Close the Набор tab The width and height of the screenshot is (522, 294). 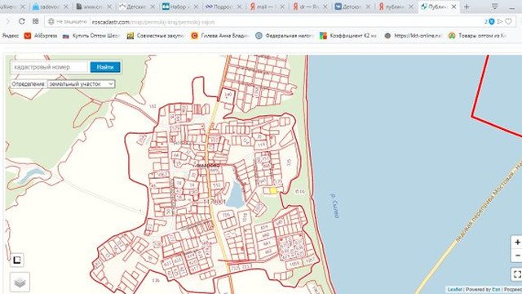(x=196, y=7)
